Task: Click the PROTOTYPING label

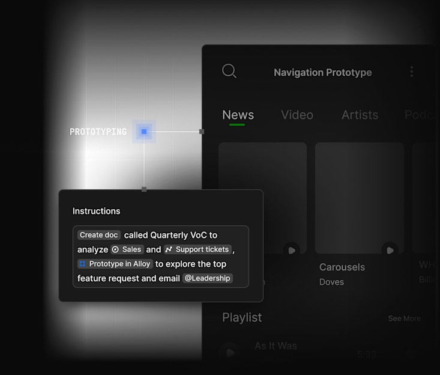Action: [98, 132]
